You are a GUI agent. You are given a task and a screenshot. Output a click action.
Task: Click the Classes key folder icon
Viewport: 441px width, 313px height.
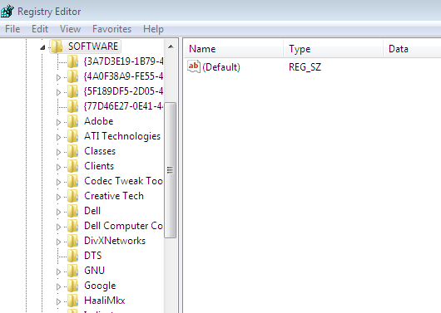(73, 151)
